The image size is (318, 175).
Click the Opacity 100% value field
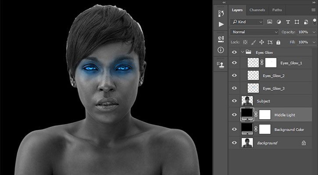click(303, 32)
